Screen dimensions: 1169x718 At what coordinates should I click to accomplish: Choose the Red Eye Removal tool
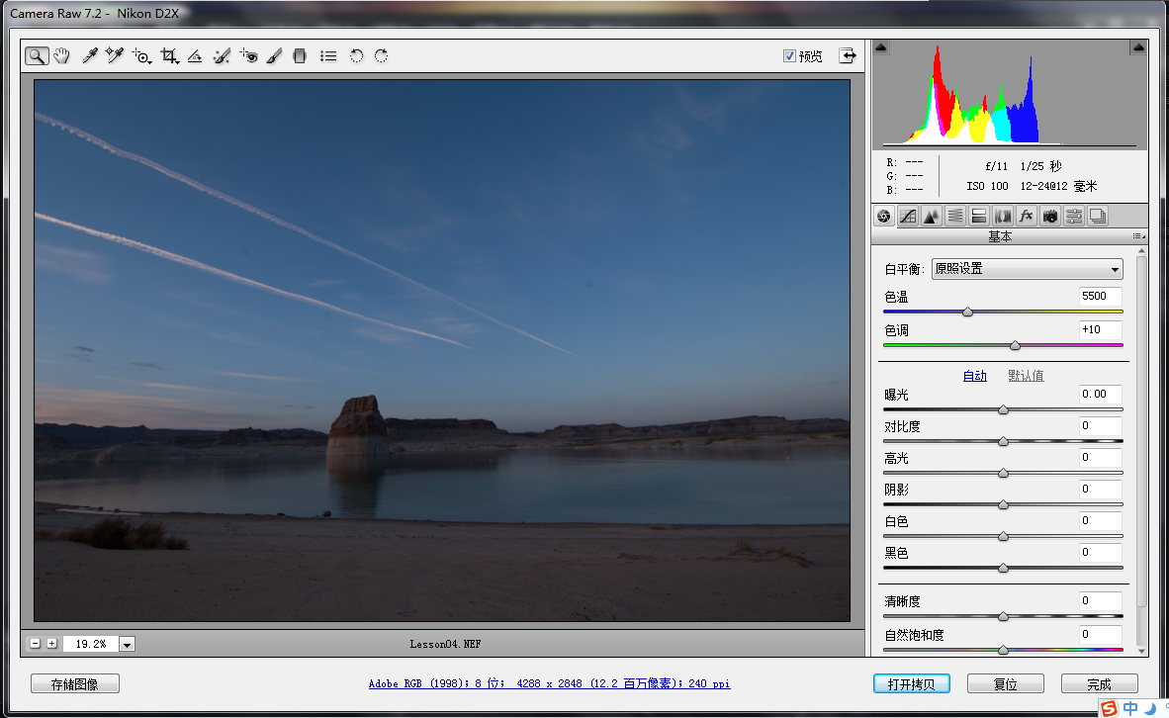click(x=249, y=56)
